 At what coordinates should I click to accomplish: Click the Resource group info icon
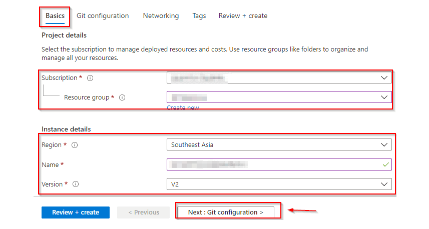tap(122, 97)
